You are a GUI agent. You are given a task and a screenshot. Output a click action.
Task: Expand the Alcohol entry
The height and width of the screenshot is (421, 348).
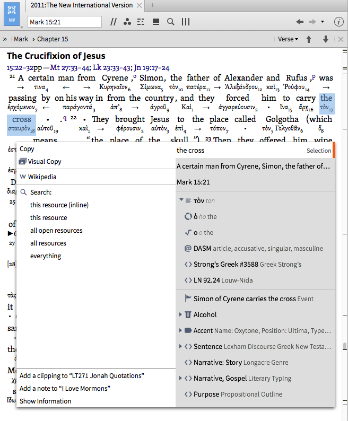point(180,314)
